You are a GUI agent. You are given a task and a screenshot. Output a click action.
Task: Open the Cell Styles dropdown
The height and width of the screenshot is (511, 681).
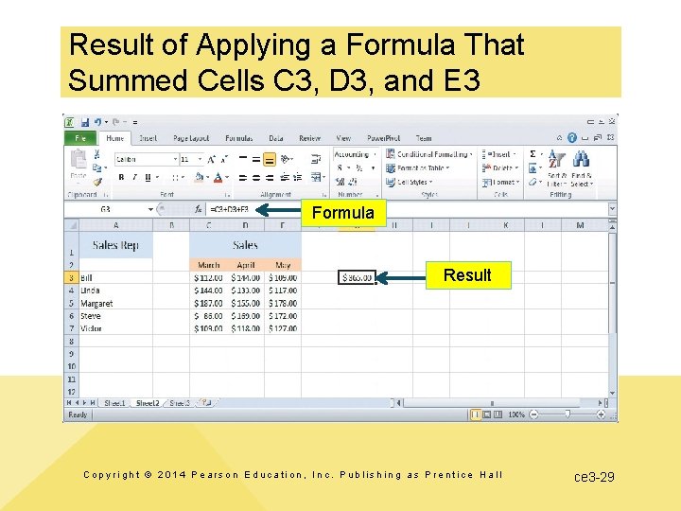pos(410,182)
